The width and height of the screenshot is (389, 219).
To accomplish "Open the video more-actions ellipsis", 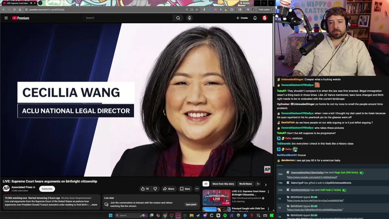I will [197, 189].
